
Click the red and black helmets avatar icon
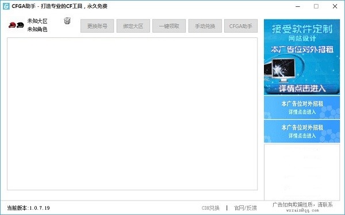[x=16, y=25]
